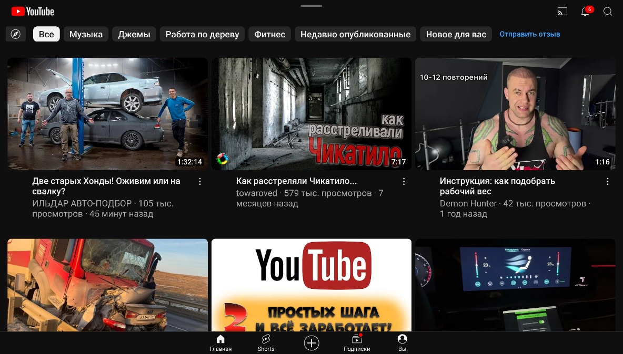Viewport: 623px width, 354px height.
Task: Tap channel name ИЛЬДАР АВТО-ПОДБОР
Action: tap(82, 203)
